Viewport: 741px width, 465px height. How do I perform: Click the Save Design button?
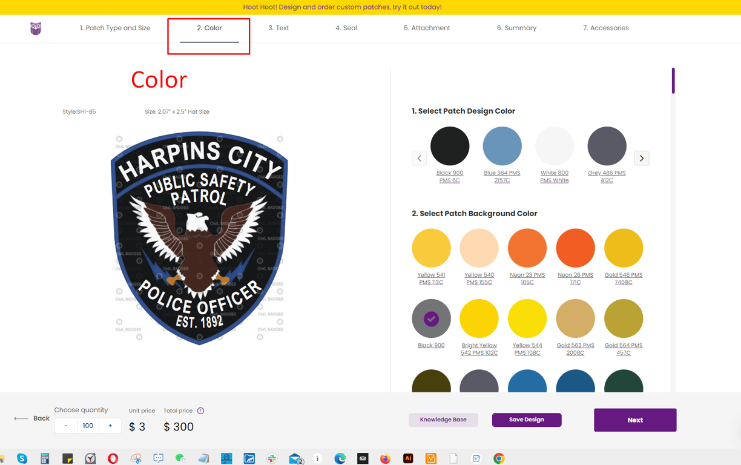click(527, 420)
